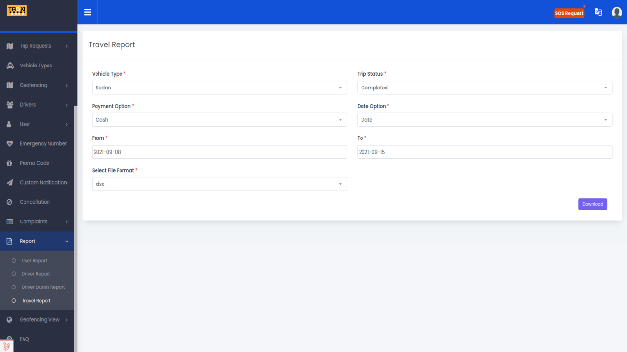Open the hamburger navigation menu
627x352 pixels.
click(x=88, y=12)
